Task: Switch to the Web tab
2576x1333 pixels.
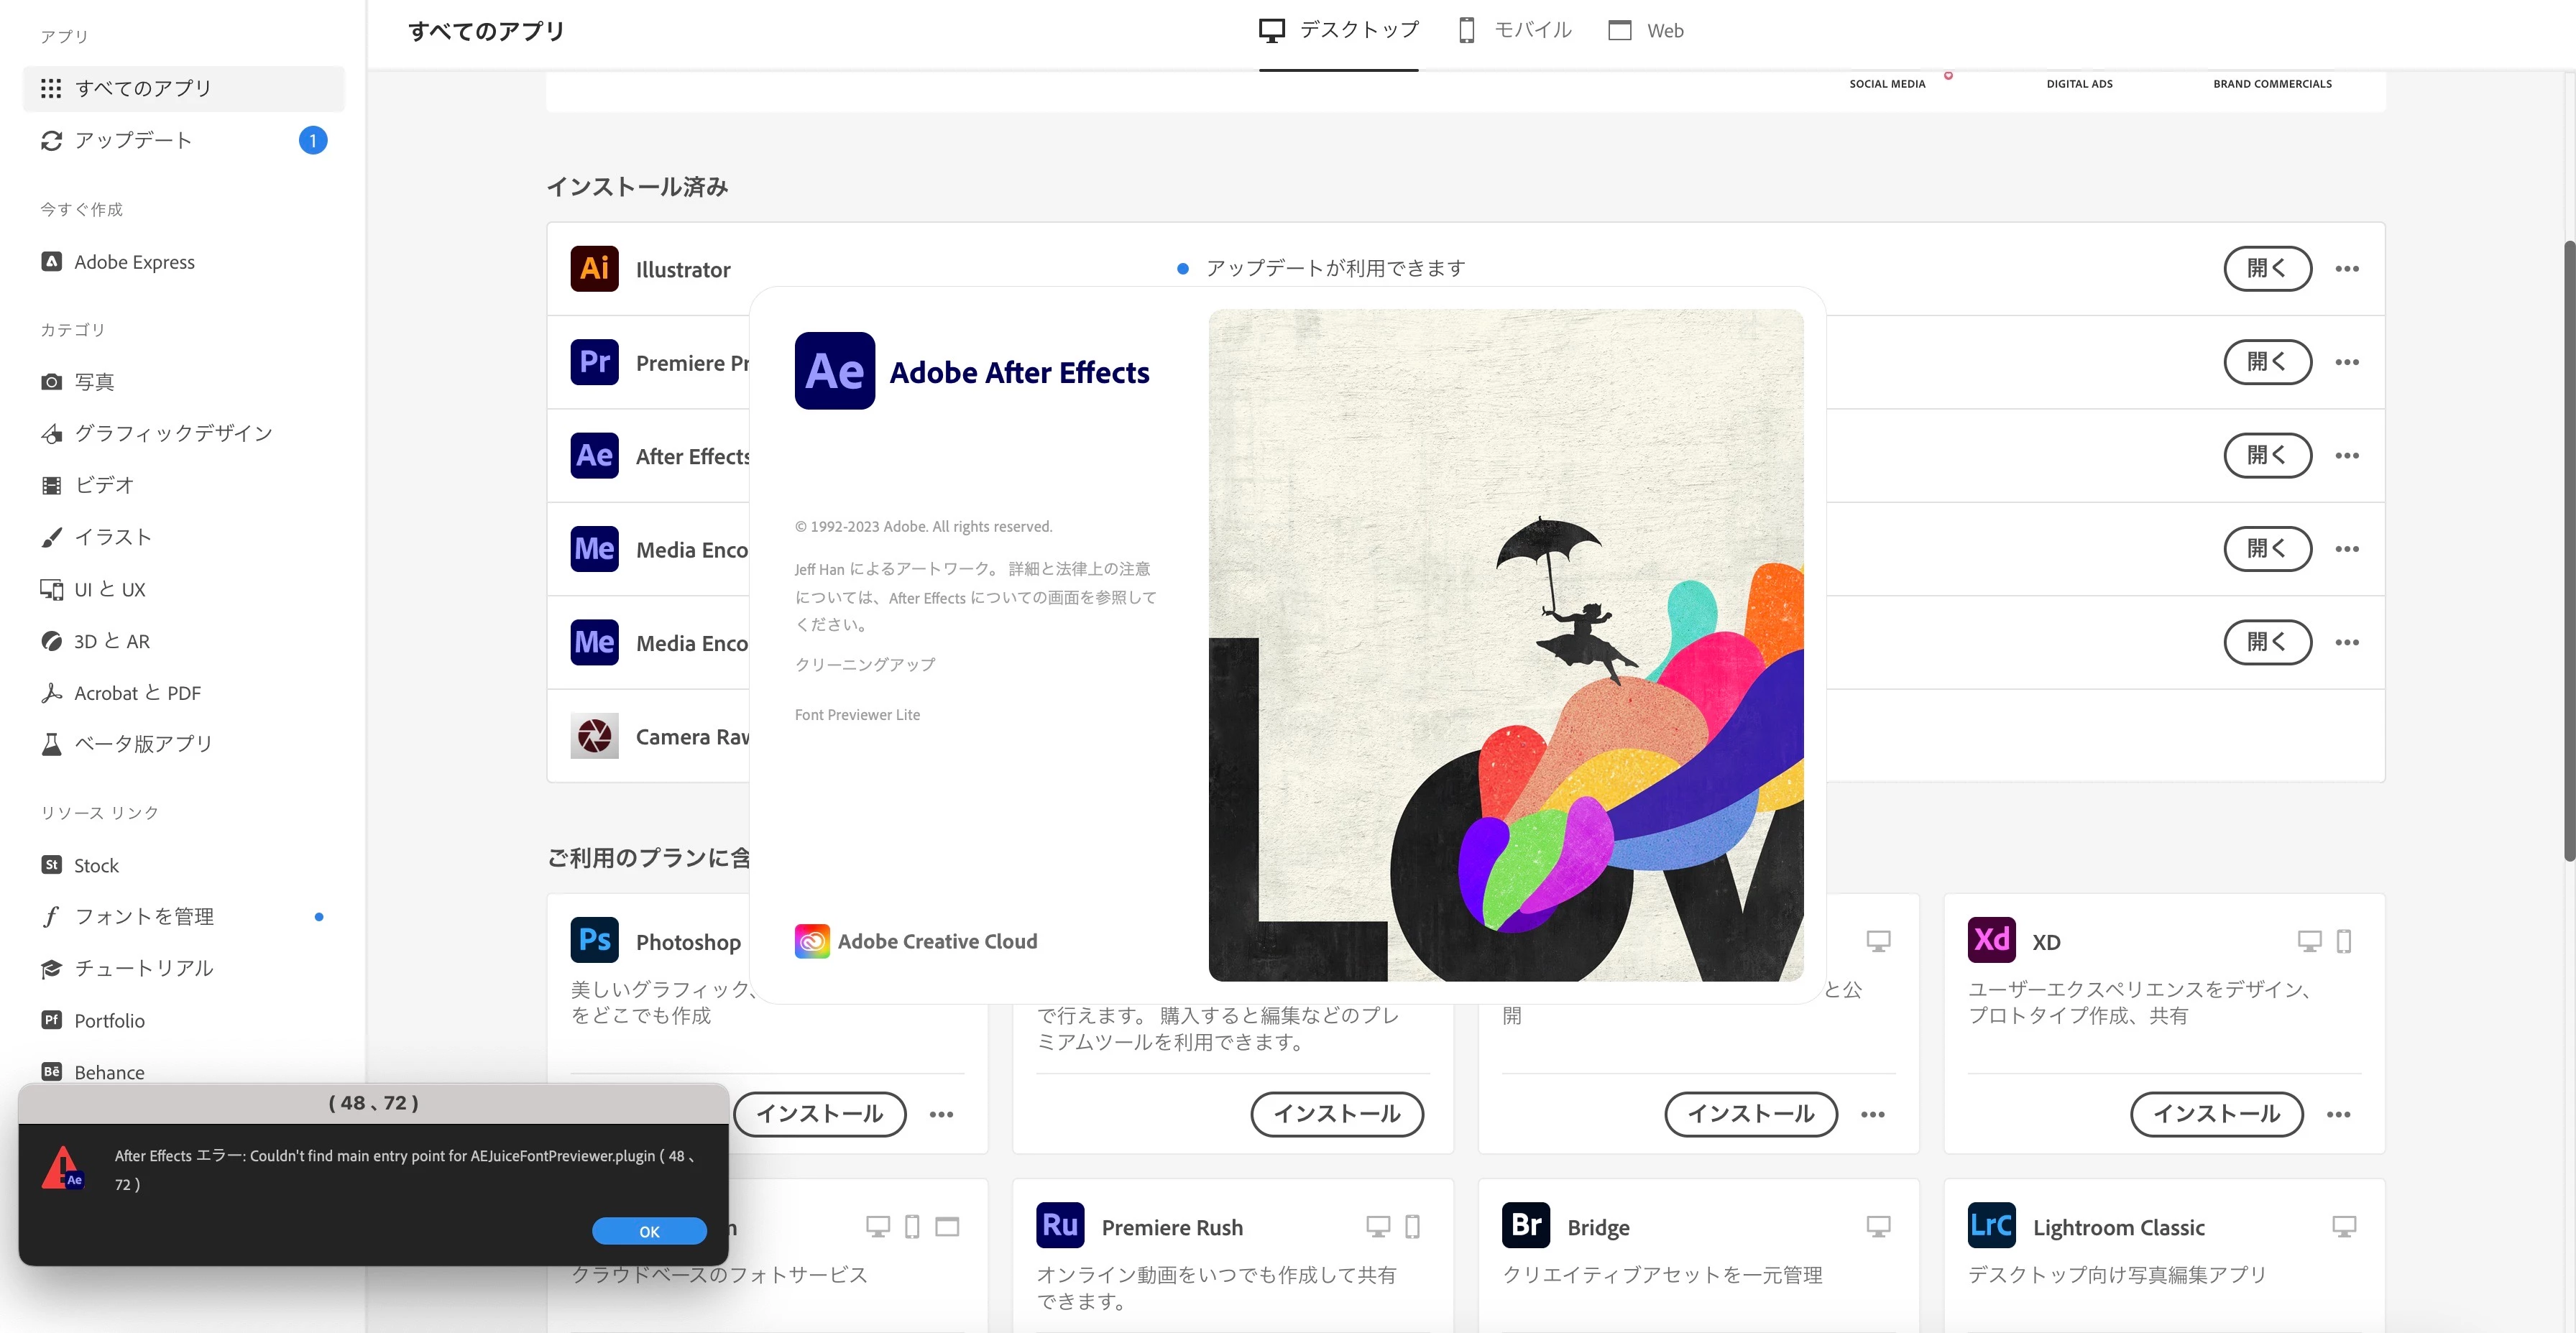Action: point(1645,31)
